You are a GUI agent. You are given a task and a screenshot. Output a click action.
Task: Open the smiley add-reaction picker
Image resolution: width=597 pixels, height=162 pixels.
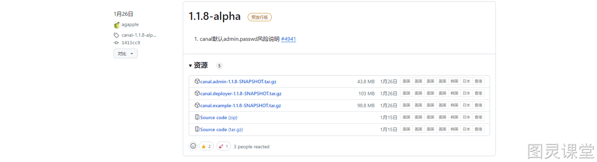(193, 146)
